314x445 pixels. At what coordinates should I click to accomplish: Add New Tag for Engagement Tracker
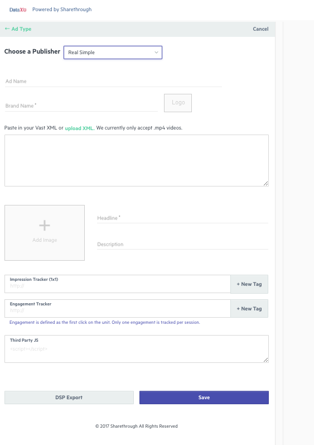pyautogui.click(x=249, y=309)
